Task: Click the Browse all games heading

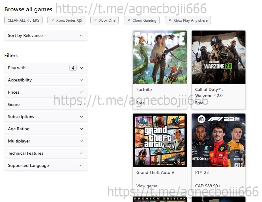Action: coord(28,9)
